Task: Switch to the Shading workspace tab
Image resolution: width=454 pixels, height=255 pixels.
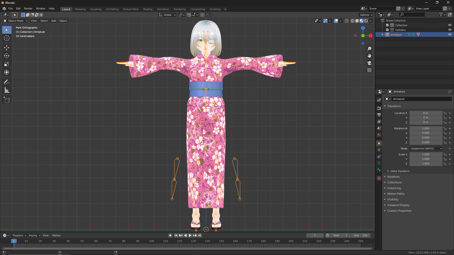Action: tap(148, 9)
